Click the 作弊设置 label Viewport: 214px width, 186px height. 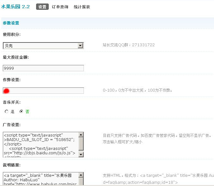pos(12,80)
